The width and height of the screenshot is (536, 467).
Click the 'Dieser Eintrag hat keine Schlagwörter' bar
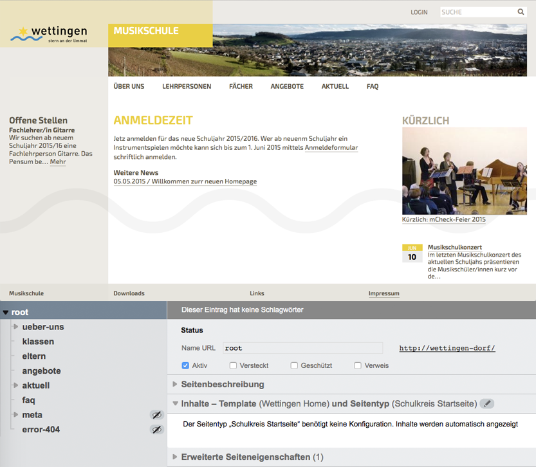[x=351, y=310]
